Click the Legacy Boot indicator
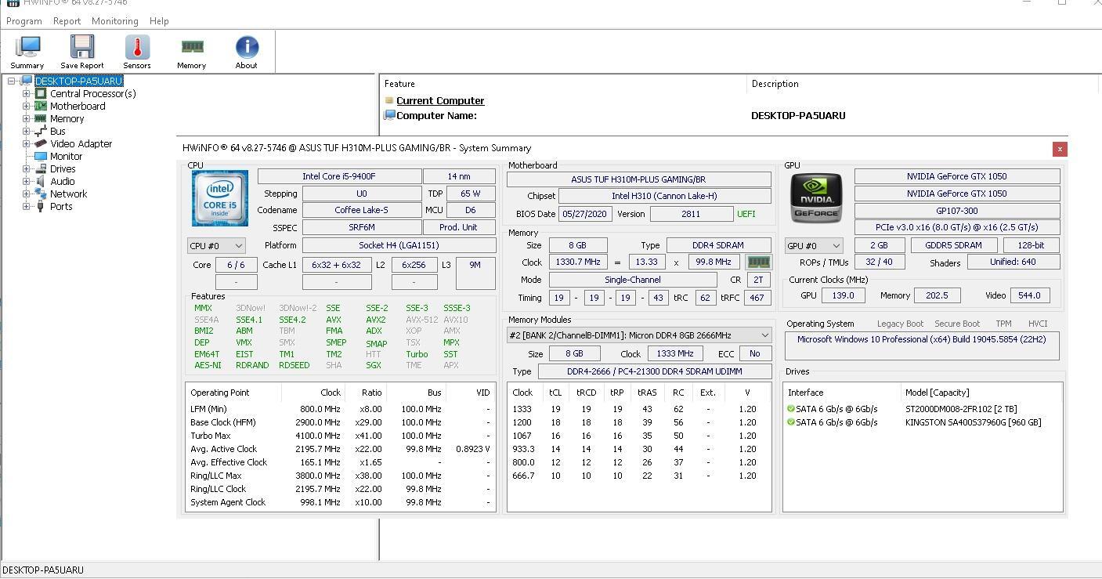 pos(900,324)
